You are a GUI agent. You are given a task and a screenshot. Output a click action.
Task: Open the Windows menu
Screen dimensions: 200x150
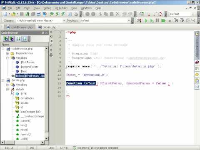pos(86,8)
